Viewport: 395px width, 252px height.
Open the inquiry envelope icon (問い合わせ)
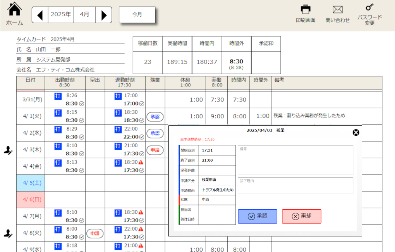338,10
